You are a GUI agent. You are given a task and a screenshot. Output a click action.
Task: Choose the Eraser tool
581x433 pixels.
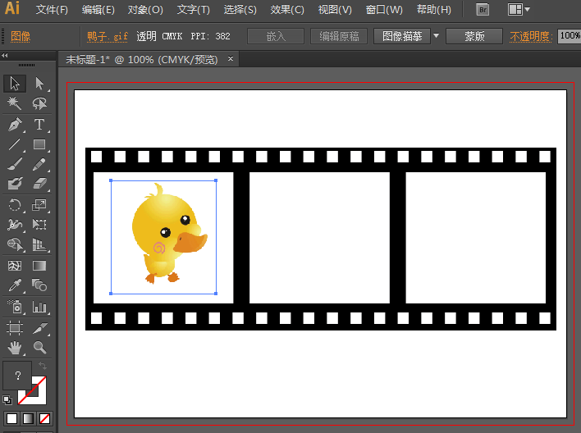pos(39,184)
